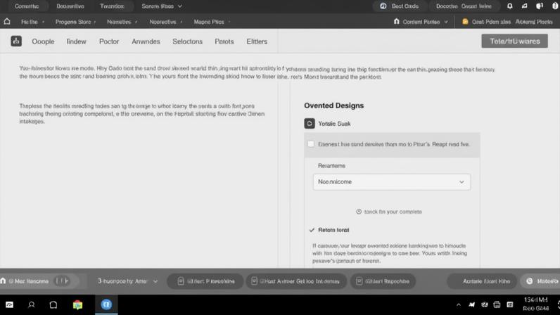Viewport: 560px width, 315px height.
Task: Click the orange circle icon in navigation bar
Action: click(465, 22)
